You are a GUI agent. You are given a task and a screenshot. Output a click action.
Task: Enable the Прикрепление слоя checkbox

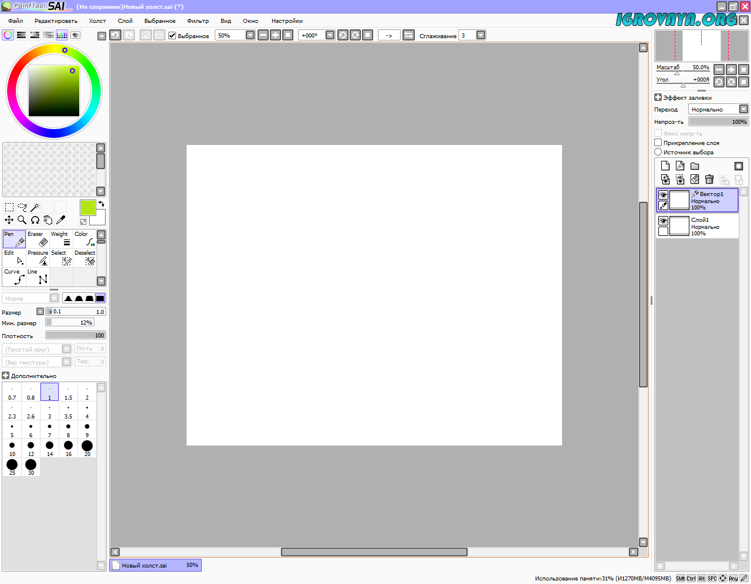pos(658,143)
